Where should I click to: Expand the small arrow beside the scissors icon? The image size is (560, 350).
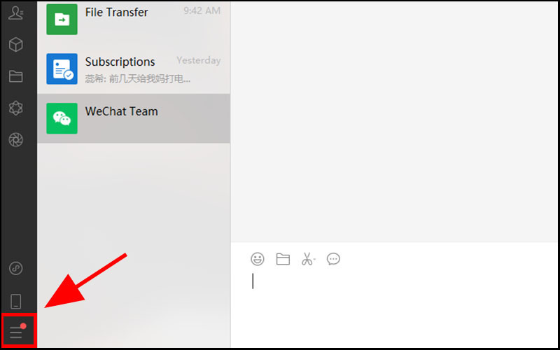tap(314, 259)
